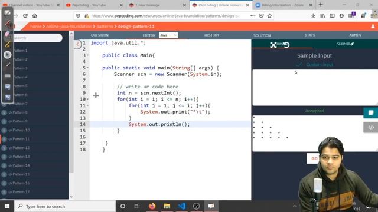Click the Windows taskbar search box
The width and height of the screenshot is (378, 212).
pyautogui.click(x=65, y=206)
